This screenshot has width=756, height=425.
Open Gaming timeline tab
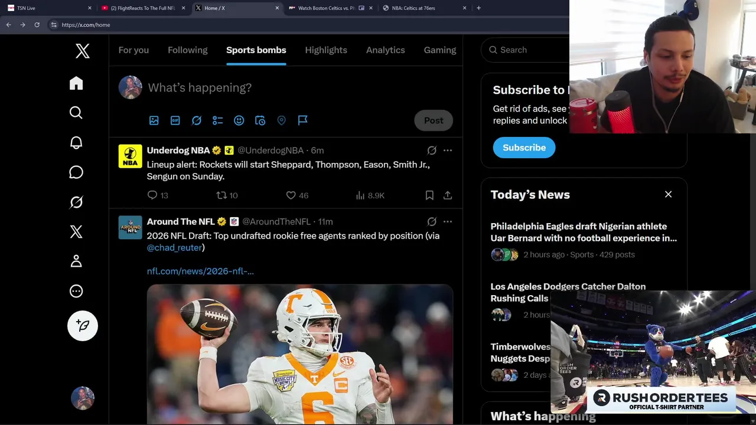point(440,50)
